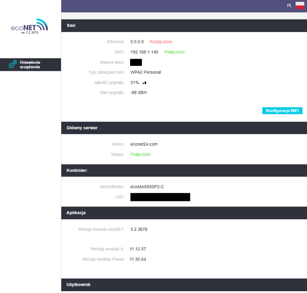Screen dimensions: 307x293
Task: Click the Główny serwer section header
Action: point(82,128)
